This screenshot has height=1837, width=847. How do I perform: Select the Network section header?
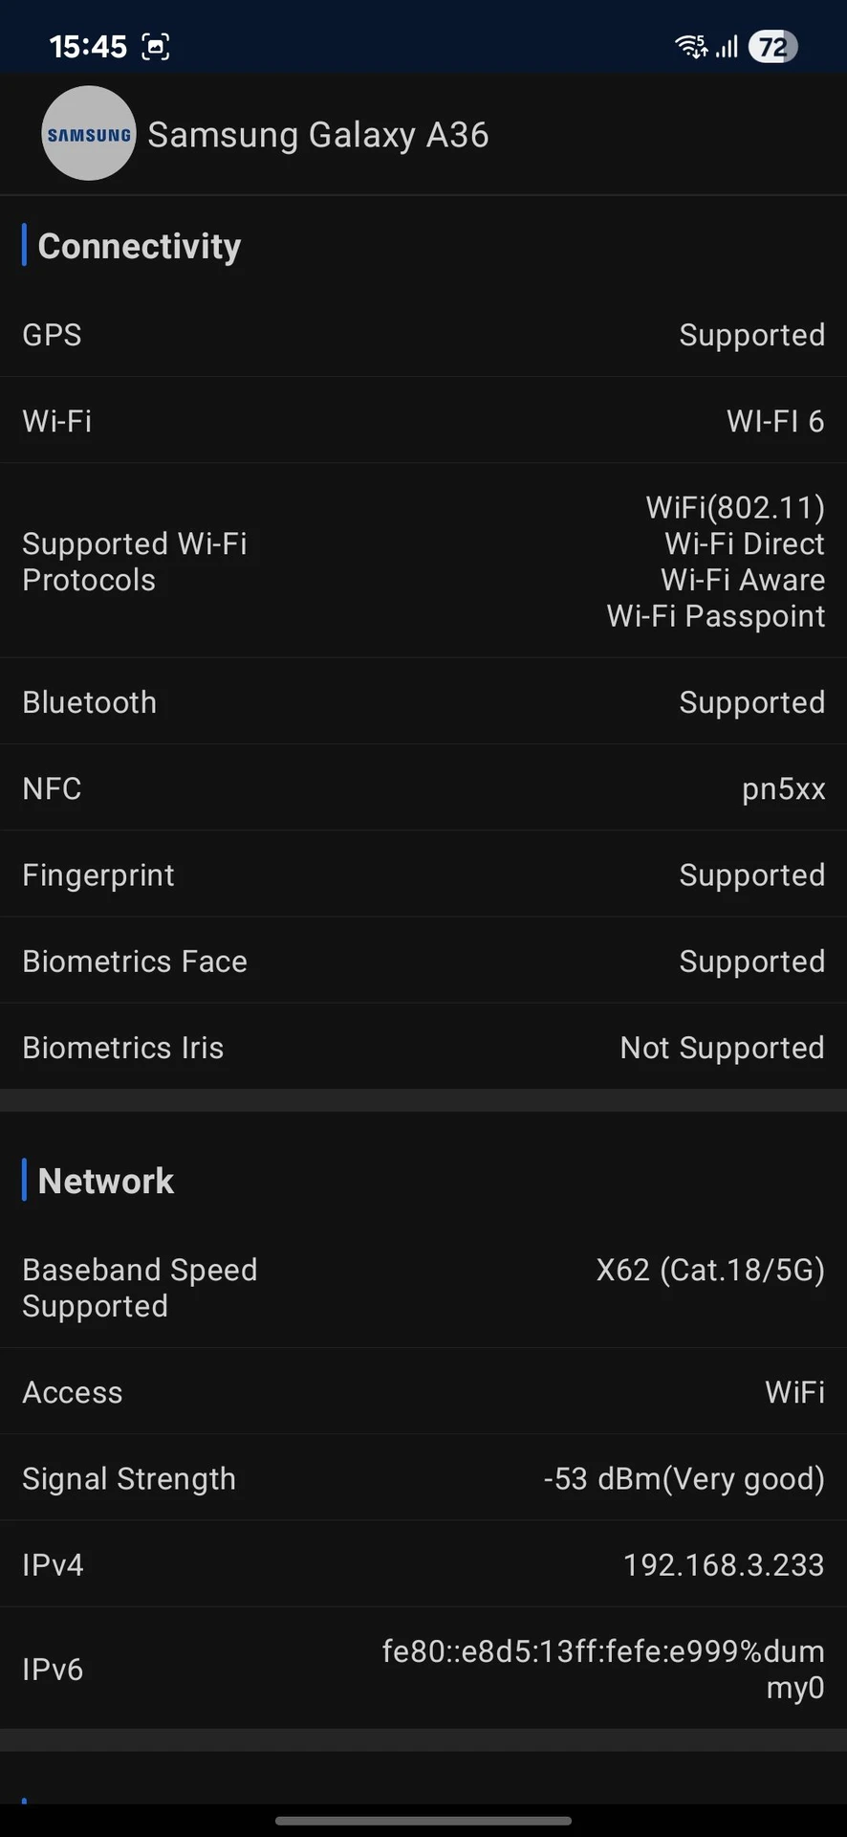[105, 1181]
